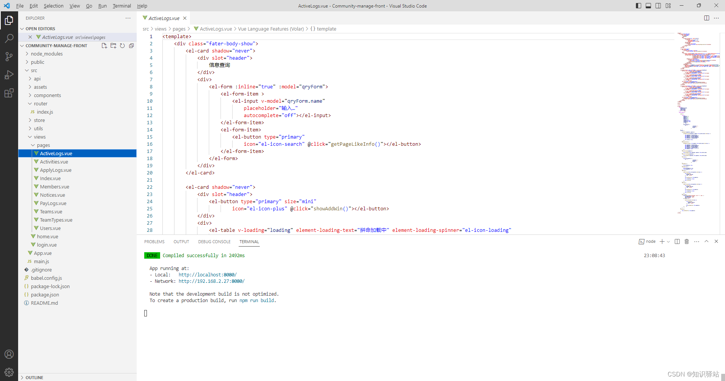This screenshot has height=381, width=725.
Task: Open Activities.vue file
Action: point(77,162)
